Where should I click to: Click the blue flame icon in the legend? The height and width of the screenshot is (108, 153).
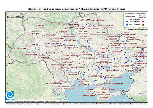click(127, 24)
